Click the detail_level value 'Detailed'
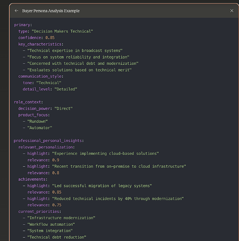The width and height of the screenshot is (239, 241). pos(66,89)
